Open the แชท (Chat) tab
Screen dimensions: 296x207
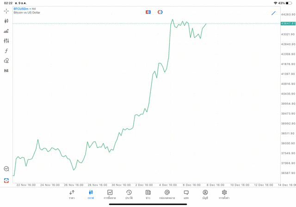[186, 194]
